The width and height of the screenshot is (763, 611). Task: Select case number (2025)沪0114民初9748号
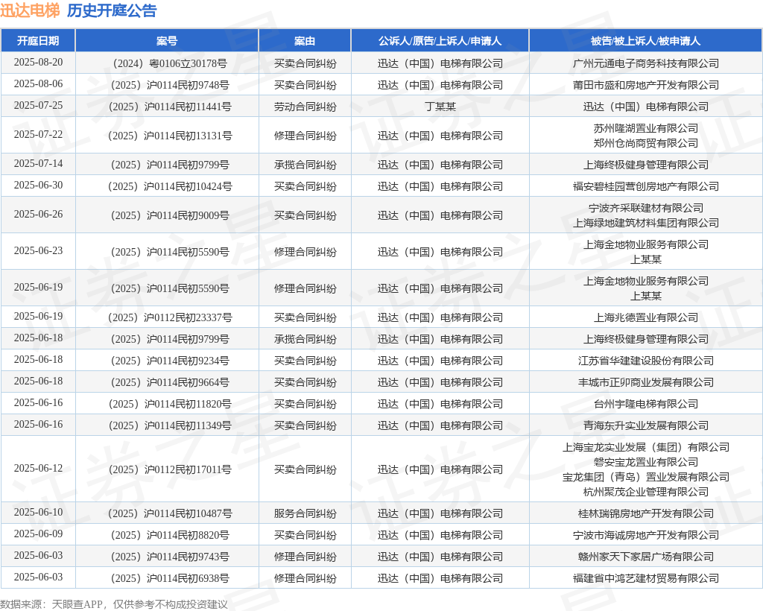coord(167,85)
